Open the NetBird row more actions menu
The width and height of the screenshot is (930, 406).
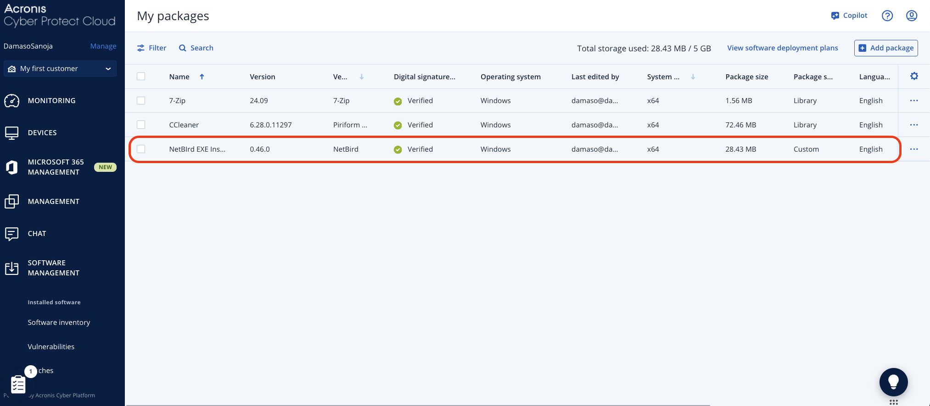click(x=914, y=149)
